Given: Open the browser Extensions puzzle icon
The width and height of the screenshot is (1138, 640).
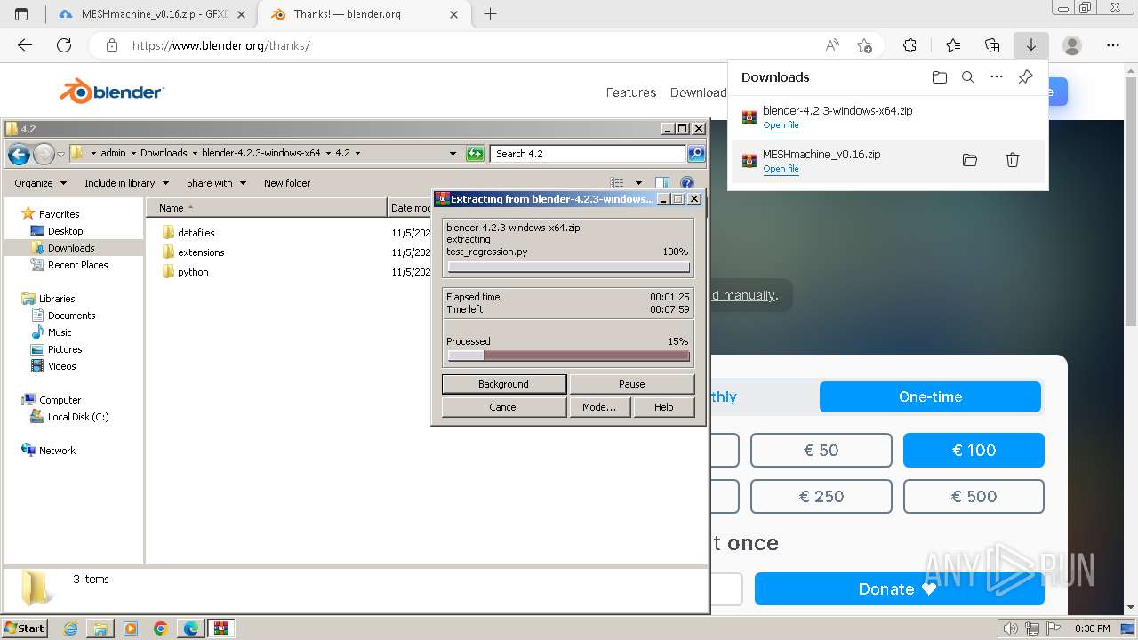Looking at the screenshot, I should [910, 45].
